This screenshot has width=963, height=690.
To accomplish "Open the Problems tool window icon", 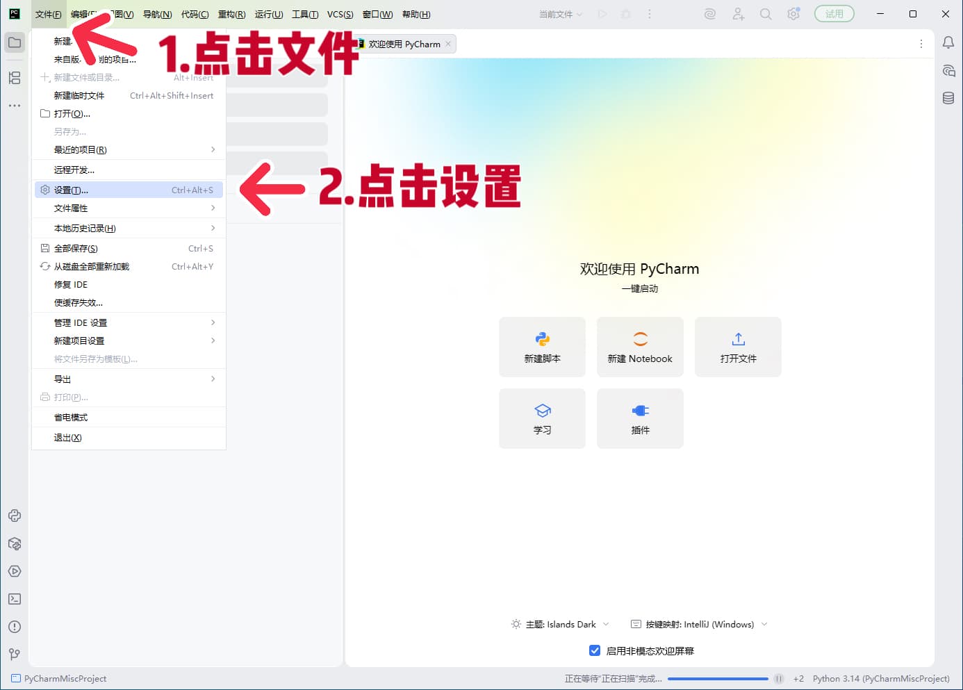I will [x=15, y=627].
